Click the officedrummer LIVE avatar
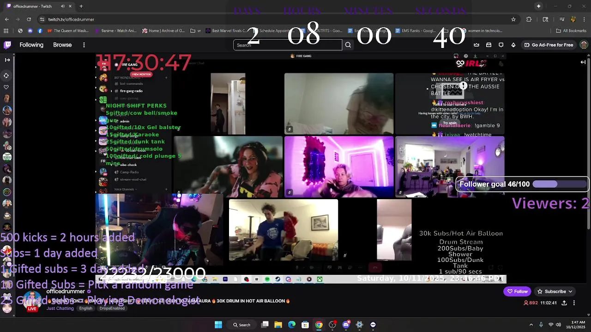The height and width of the screenshot is (332, 591). point(32,301)
